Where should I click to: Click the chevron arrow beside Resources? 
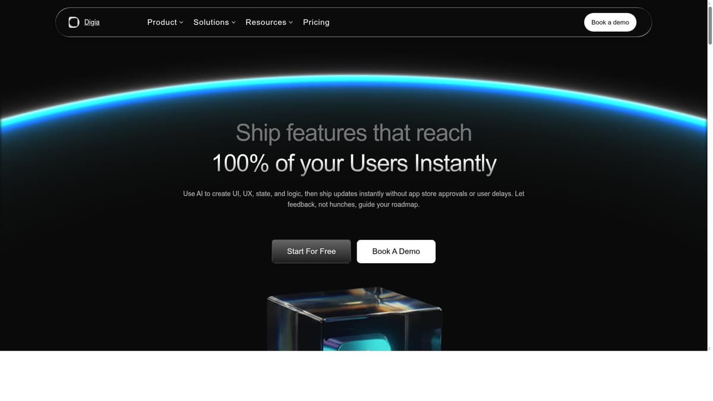click(291, 23)
